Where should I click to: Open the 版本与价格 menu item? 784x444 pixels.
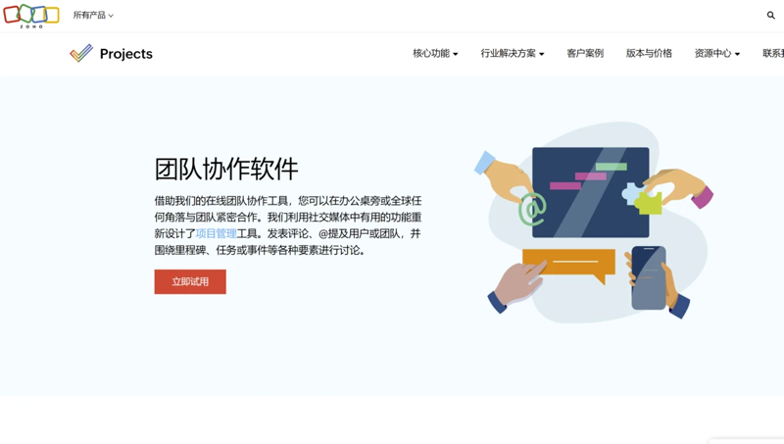click(x=649, y=53)
